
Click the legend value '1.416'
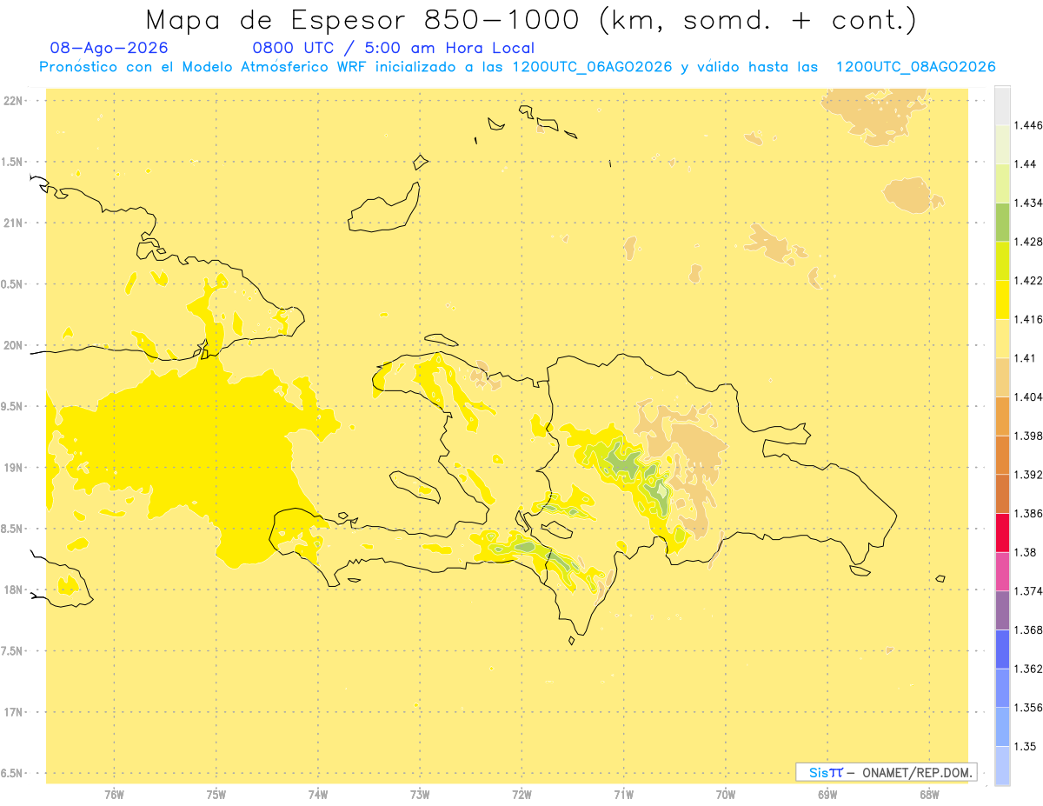click(1027, 319)
